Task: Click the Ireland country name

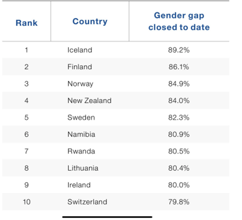Action: [79, 185]
